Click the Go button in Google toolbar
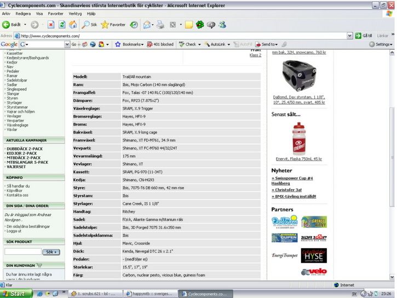The image size is (397, 298). click(x=74, y=44)
